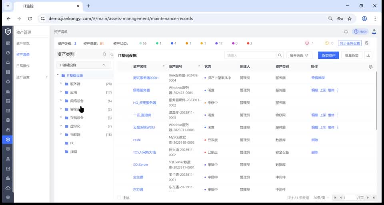Open the 测试服务器00001 asset link
The image size is (384, 205).
click(x=146, y=78)
